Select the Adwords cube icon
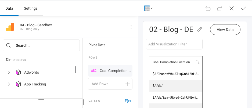 (x=18, y=72)
